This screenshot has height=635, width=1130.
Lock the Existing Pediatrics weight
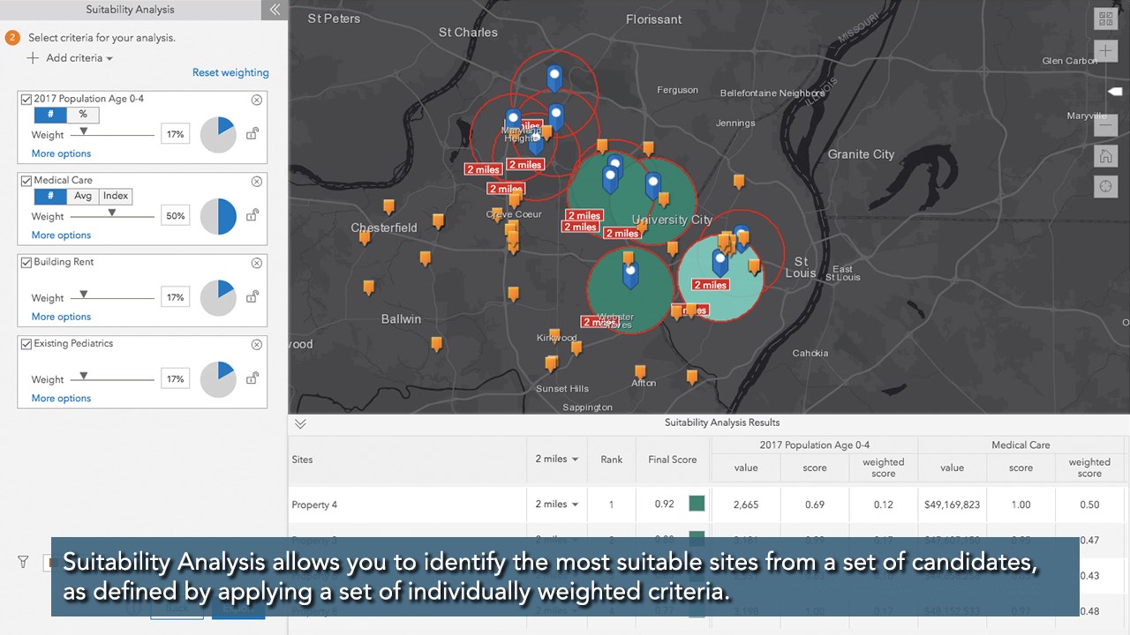tap(252, 377)
